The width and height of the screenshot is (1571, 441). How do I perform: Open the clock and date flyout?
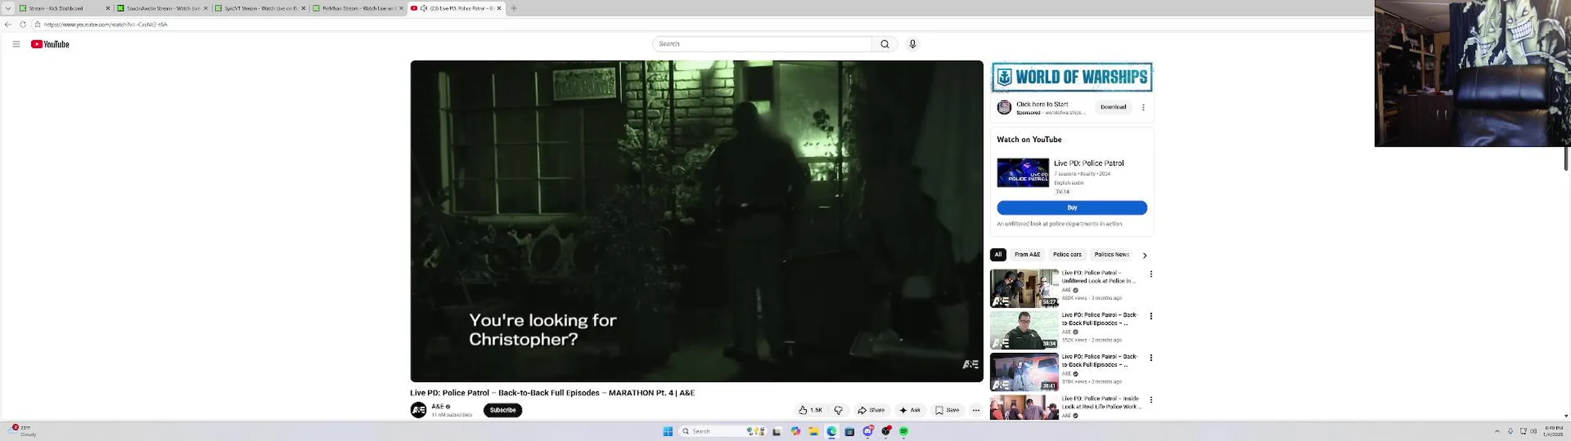click(x=1553, y=431)
